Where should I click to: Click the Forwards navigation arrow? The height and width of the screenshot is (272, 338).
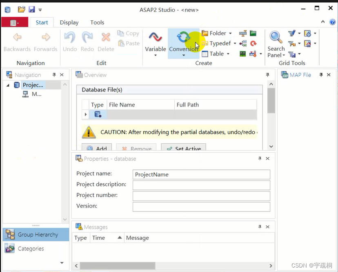(45, 37)
